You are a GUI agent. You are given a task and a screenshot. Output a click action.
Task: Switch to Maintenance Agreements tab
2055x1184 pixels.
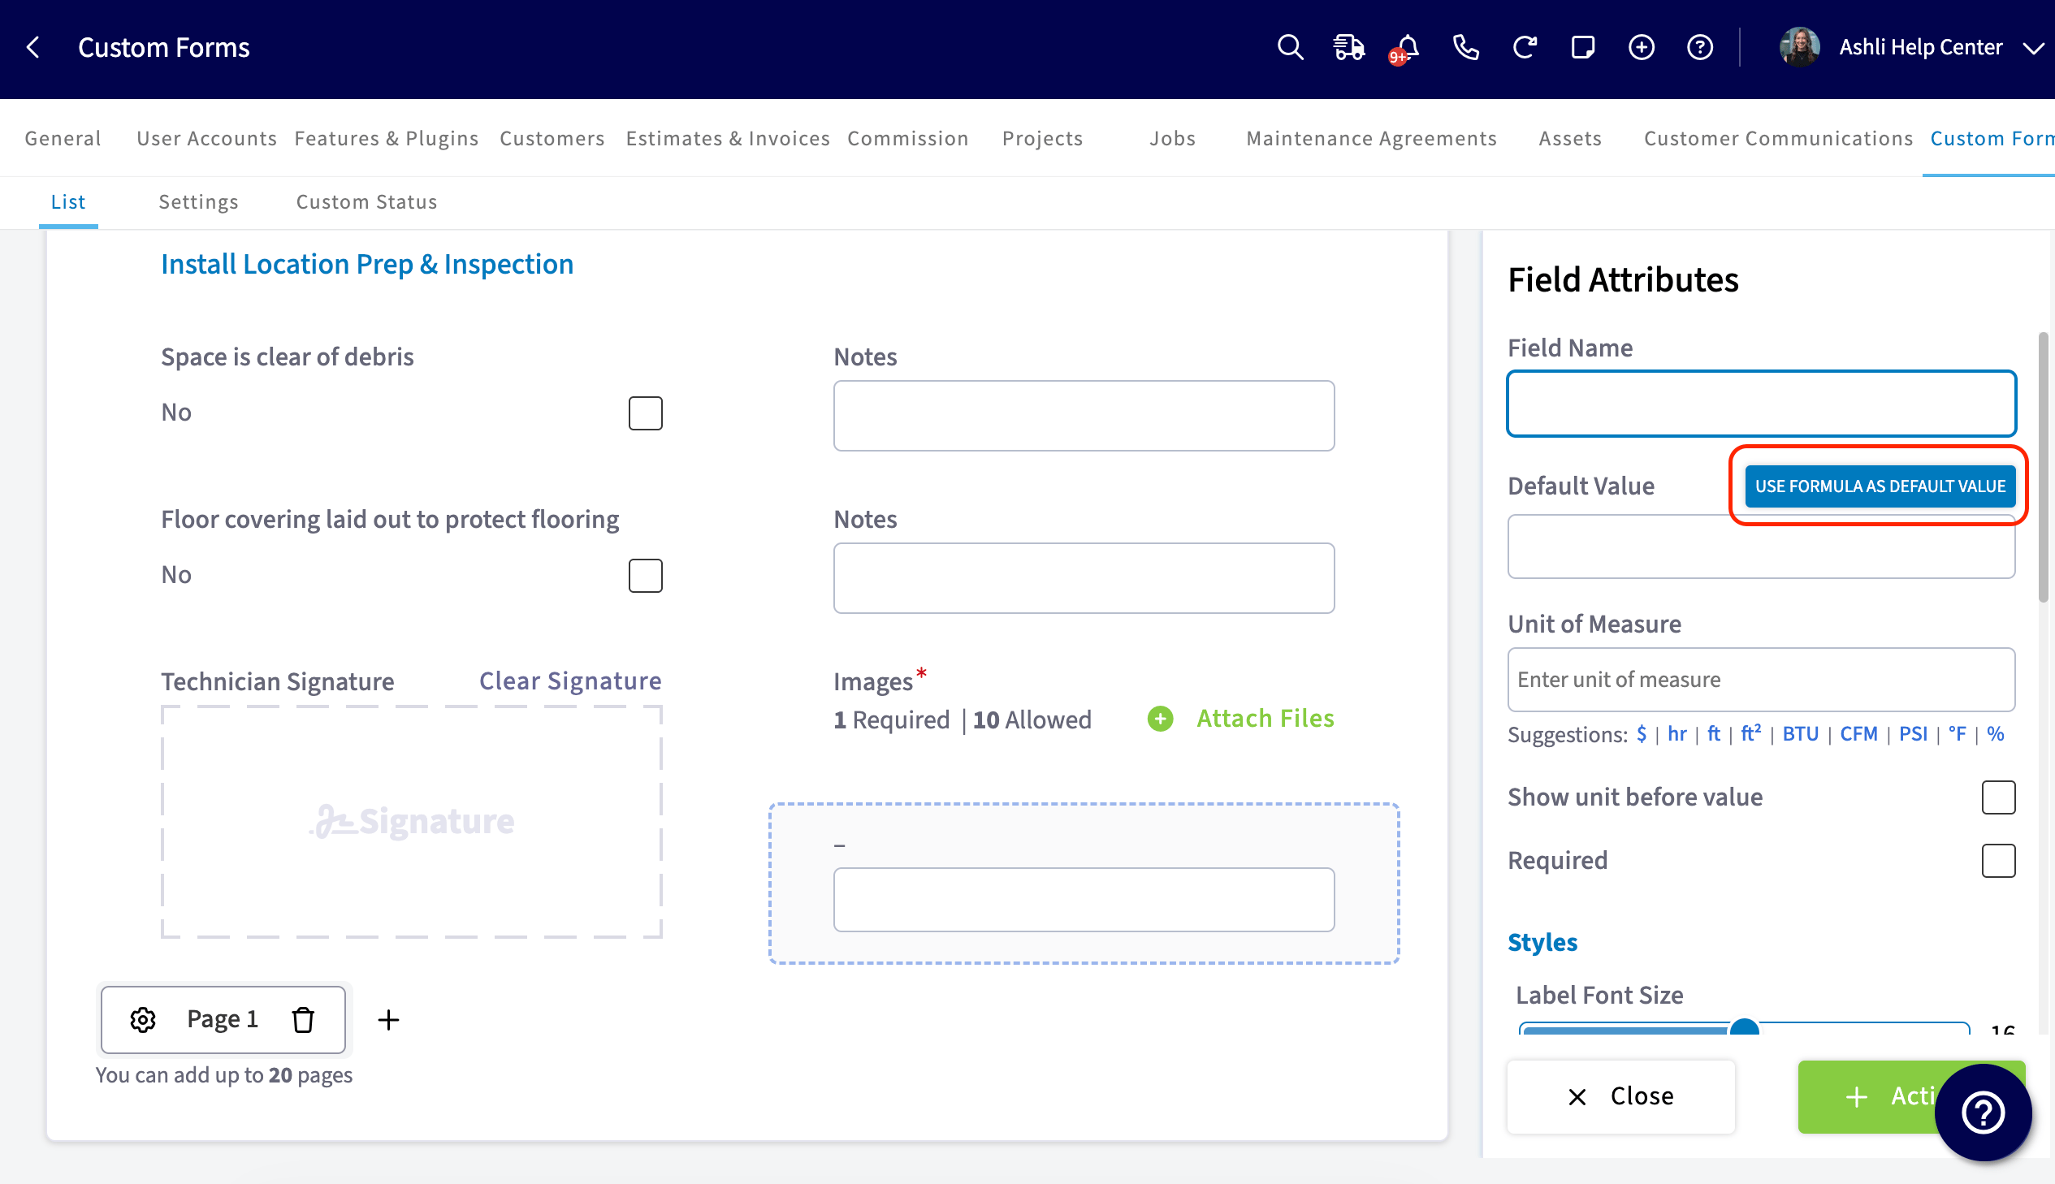(x=1371, y=138)
